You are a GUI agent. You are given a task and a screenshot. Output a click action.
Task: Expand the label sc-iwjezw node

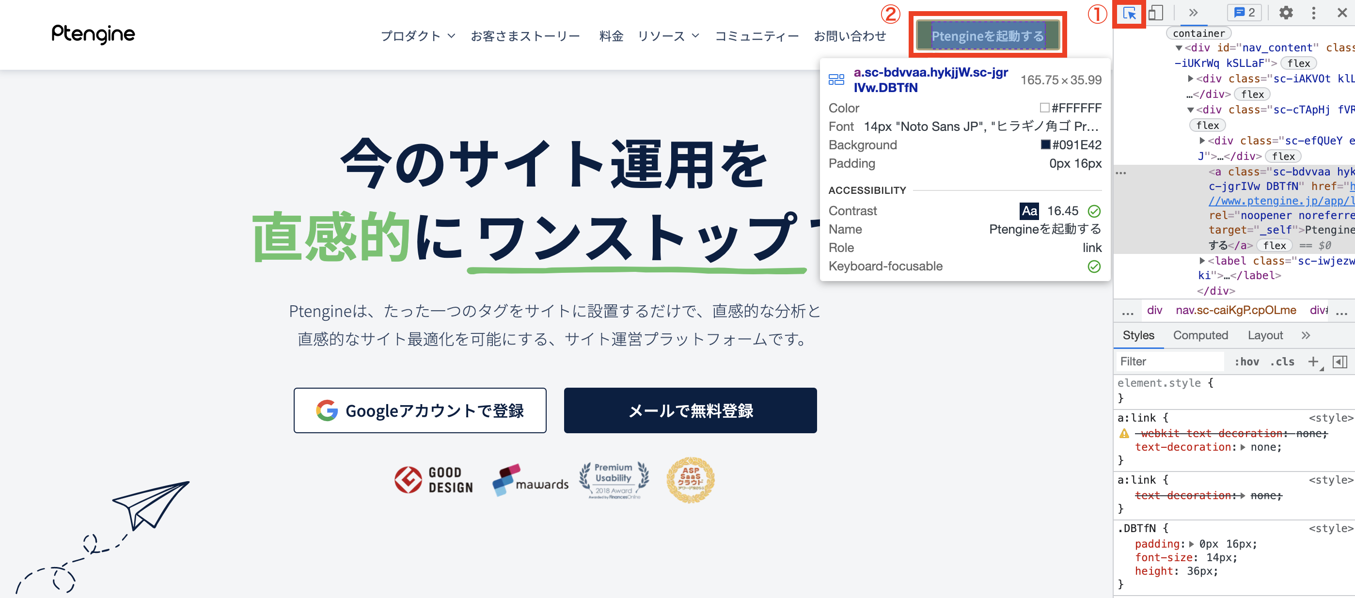pos(1202,261)
